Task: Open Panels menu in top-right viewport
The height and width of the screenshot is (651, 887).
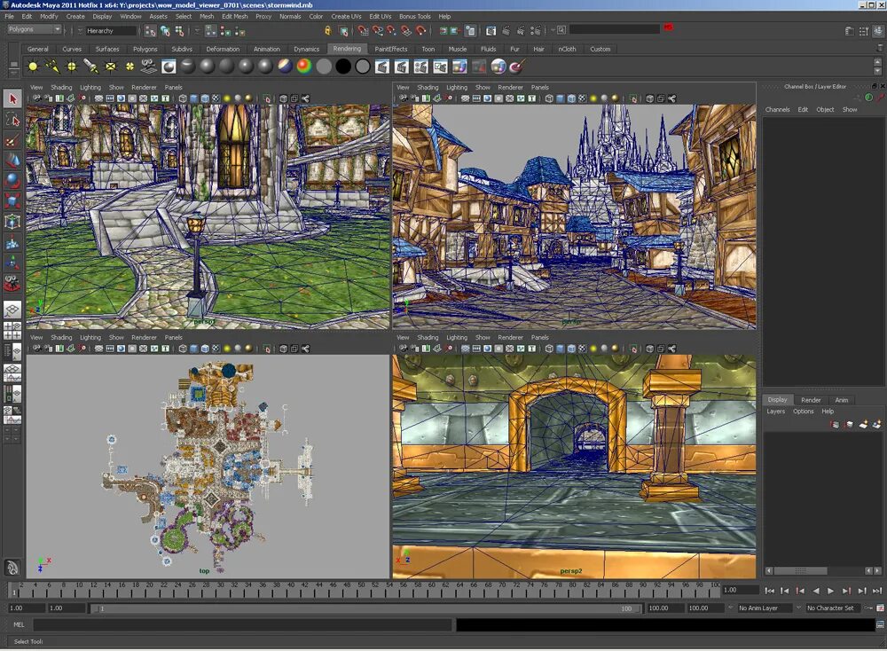Action: 539,87
